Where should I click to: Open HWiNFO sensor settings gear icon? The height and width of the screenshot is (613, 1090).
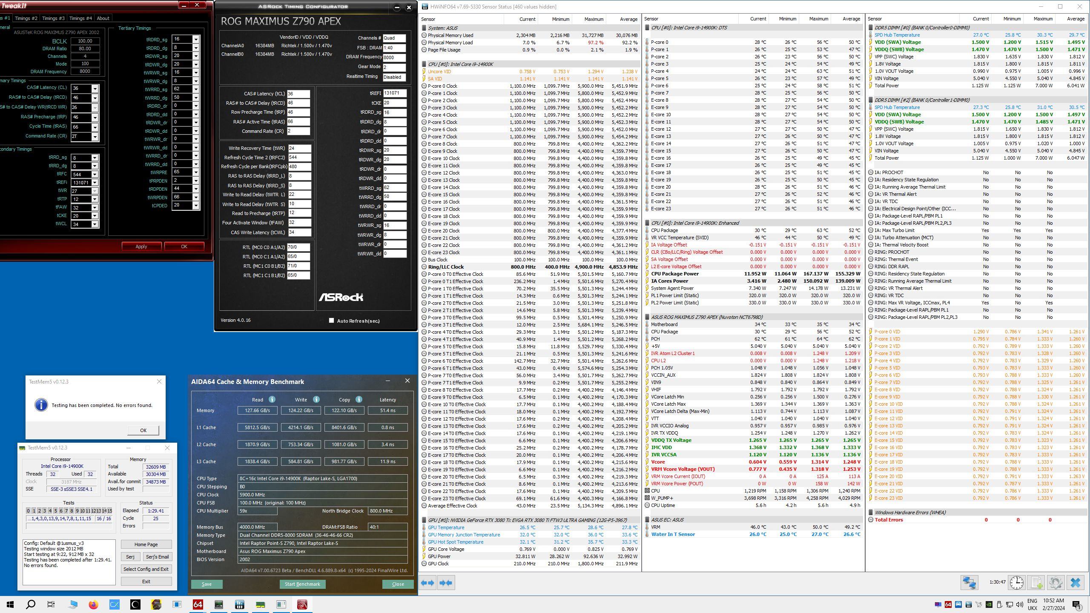pos(1056,582)
